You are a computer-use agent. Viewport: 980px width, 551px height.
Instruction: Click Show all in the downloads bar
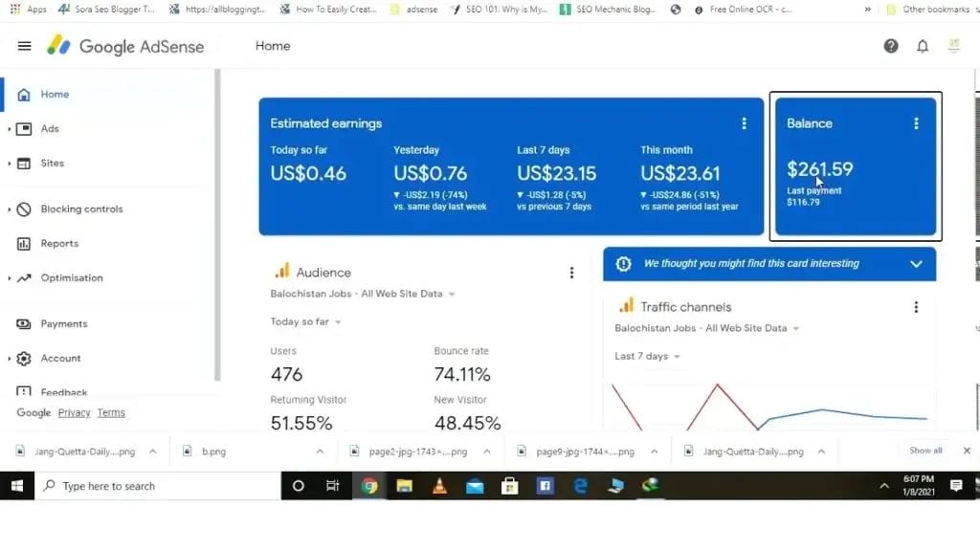point(924,450)
